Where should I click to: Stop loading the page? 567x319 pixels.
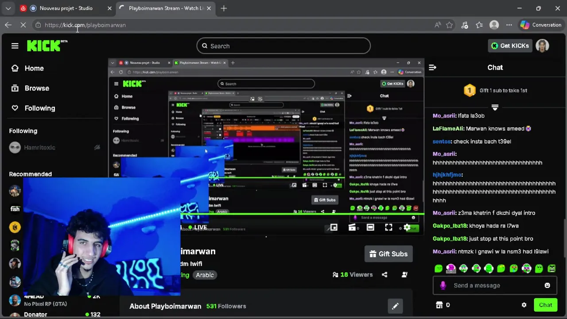click(23, 25)
